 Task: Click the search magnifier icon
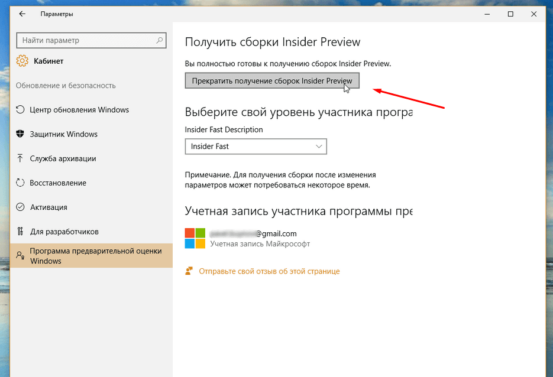tap(160, 40)
